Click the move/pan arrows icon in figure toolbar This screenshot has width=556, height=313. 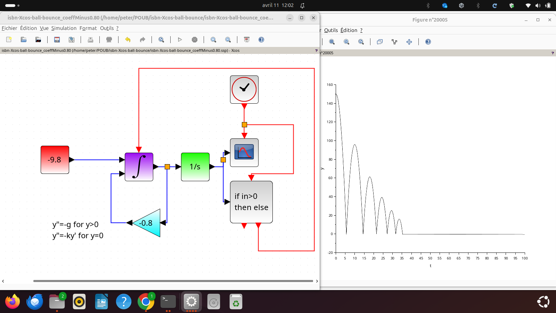409,42
